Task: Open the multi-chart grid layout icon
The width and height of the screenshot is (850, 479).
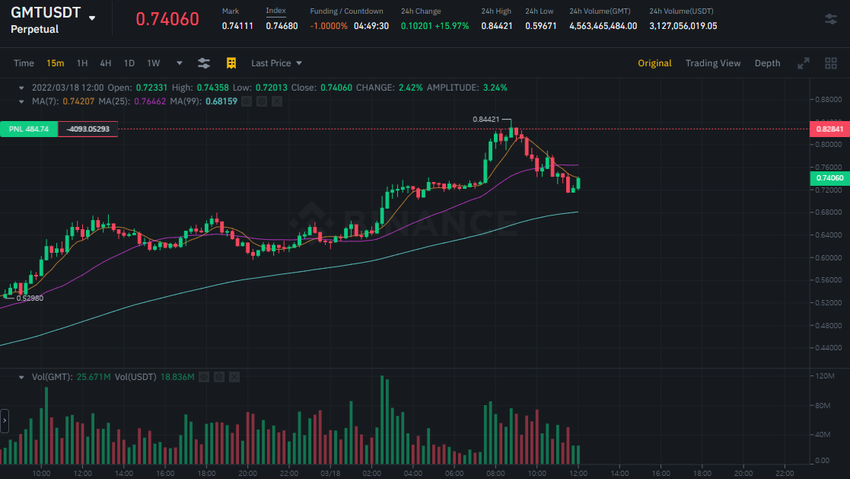Action: [x=830, y=63]
